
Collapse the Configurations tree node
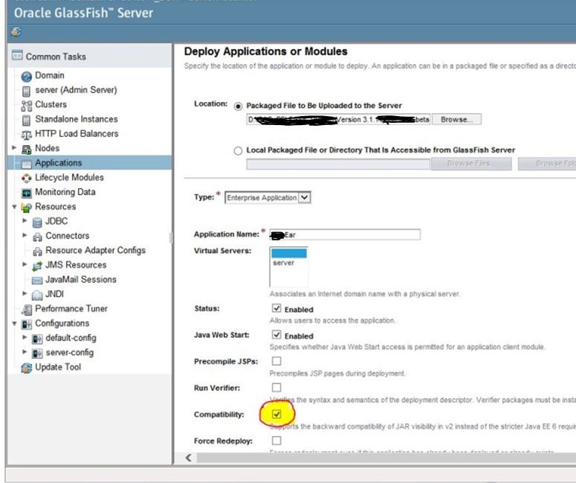14,323
